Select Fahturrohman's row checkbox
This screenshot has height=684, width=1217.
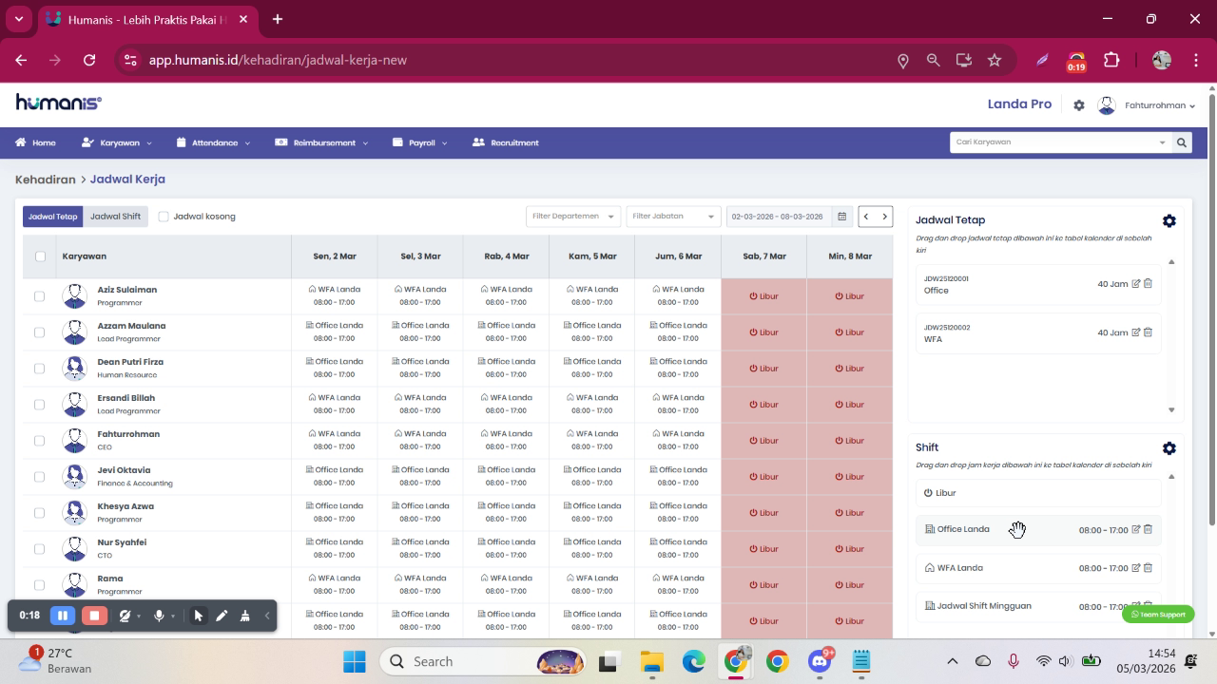[x=40, y=441]
